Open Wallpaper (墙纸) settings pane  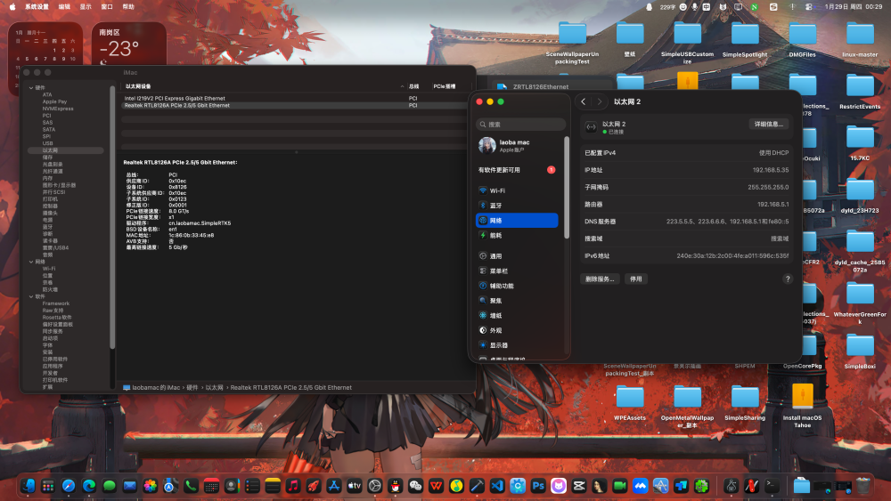(517, 315)
